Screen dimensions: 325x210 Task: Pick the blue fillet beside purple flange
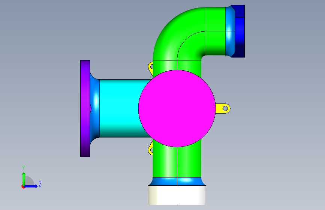(x=95, y=108)
